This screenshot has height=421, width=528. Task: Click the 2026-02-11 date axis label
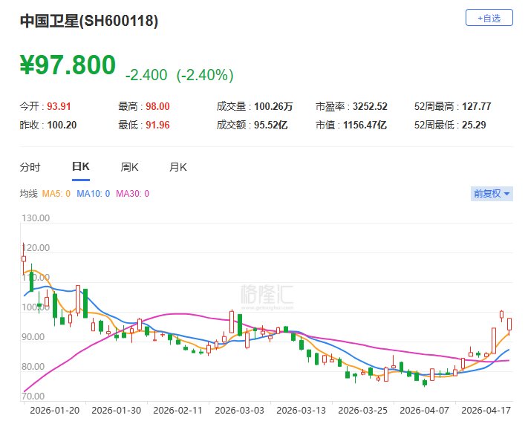177,411
